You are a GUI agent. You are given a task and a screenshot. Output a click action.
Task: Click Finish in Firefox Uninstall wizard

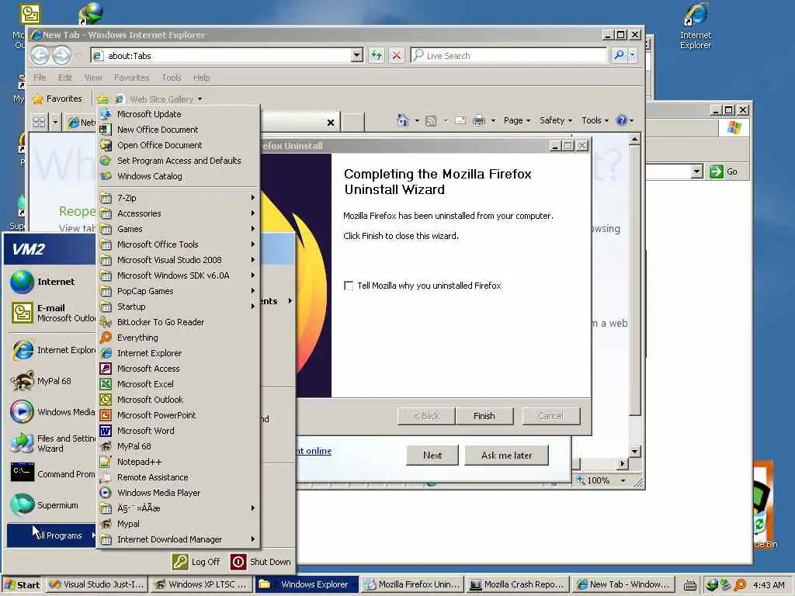[484, 416]
